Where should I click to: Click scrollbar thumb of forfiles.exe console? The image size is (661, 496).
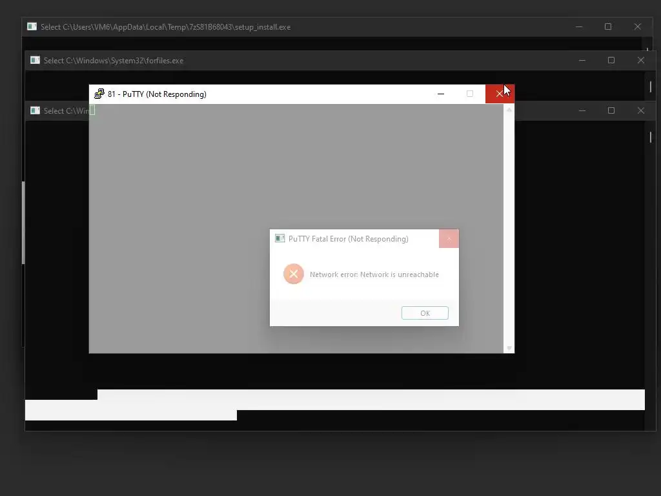coord(651,87)
